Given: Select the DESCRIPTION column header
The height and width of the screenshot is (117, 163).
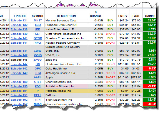Looking at the screenshot, I should [66, 16].
